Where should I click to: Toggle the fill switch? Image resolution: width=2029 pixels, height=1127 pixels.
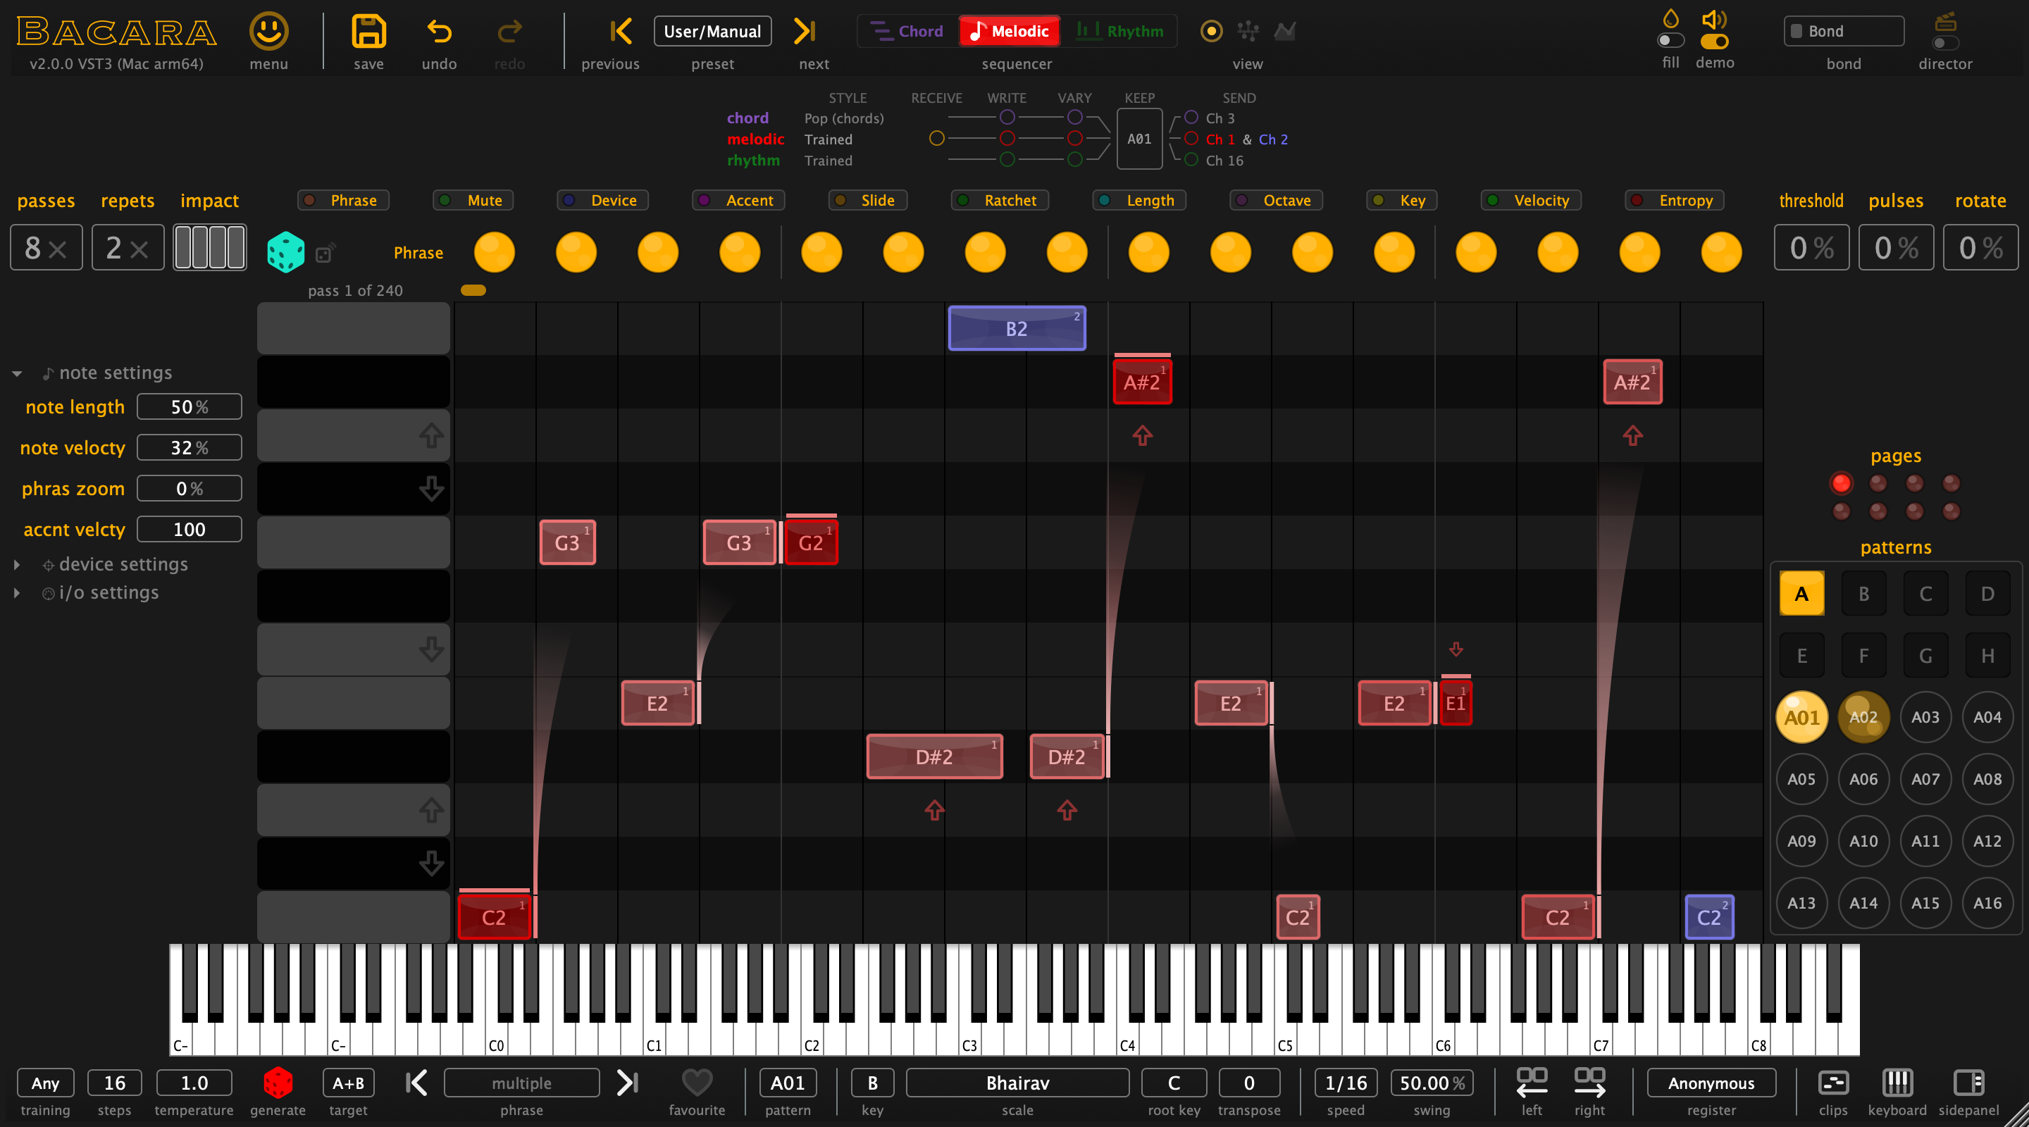point(1670,40)
